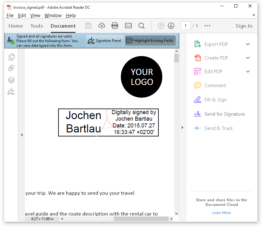Screen dimensions: 263x227
Task: Open the View menu
Action: (35, 16)
